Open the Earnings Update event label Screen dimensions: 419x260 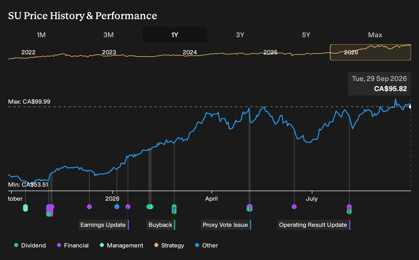tap(104, 225)
